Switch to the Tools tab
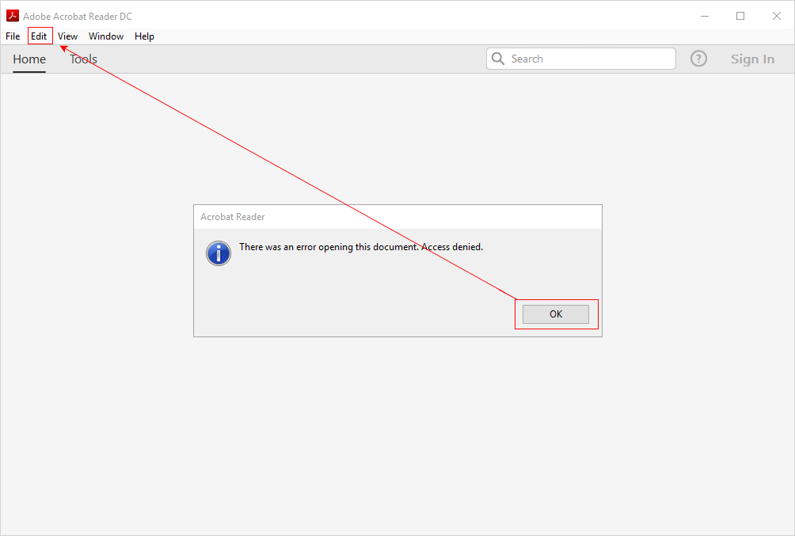This screenshot has height=536, width=795. pos(83,59)
